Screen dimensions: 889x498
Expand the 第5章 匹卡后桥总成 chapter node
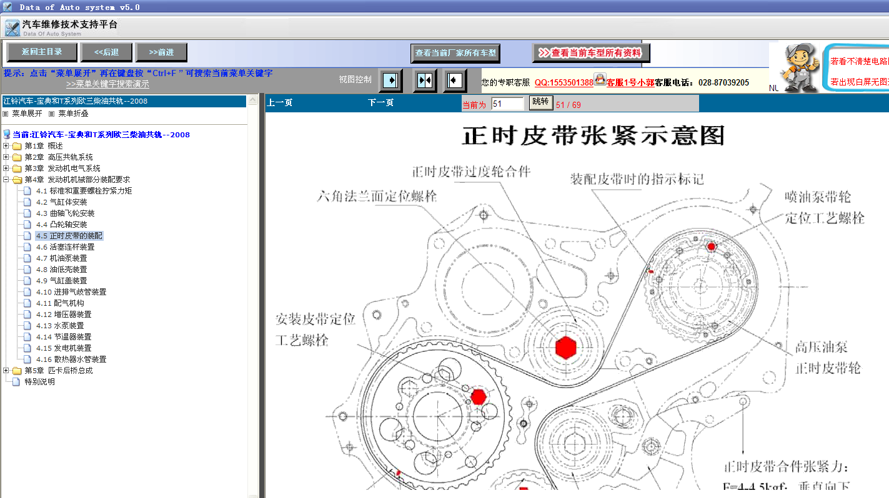(6, 371)
